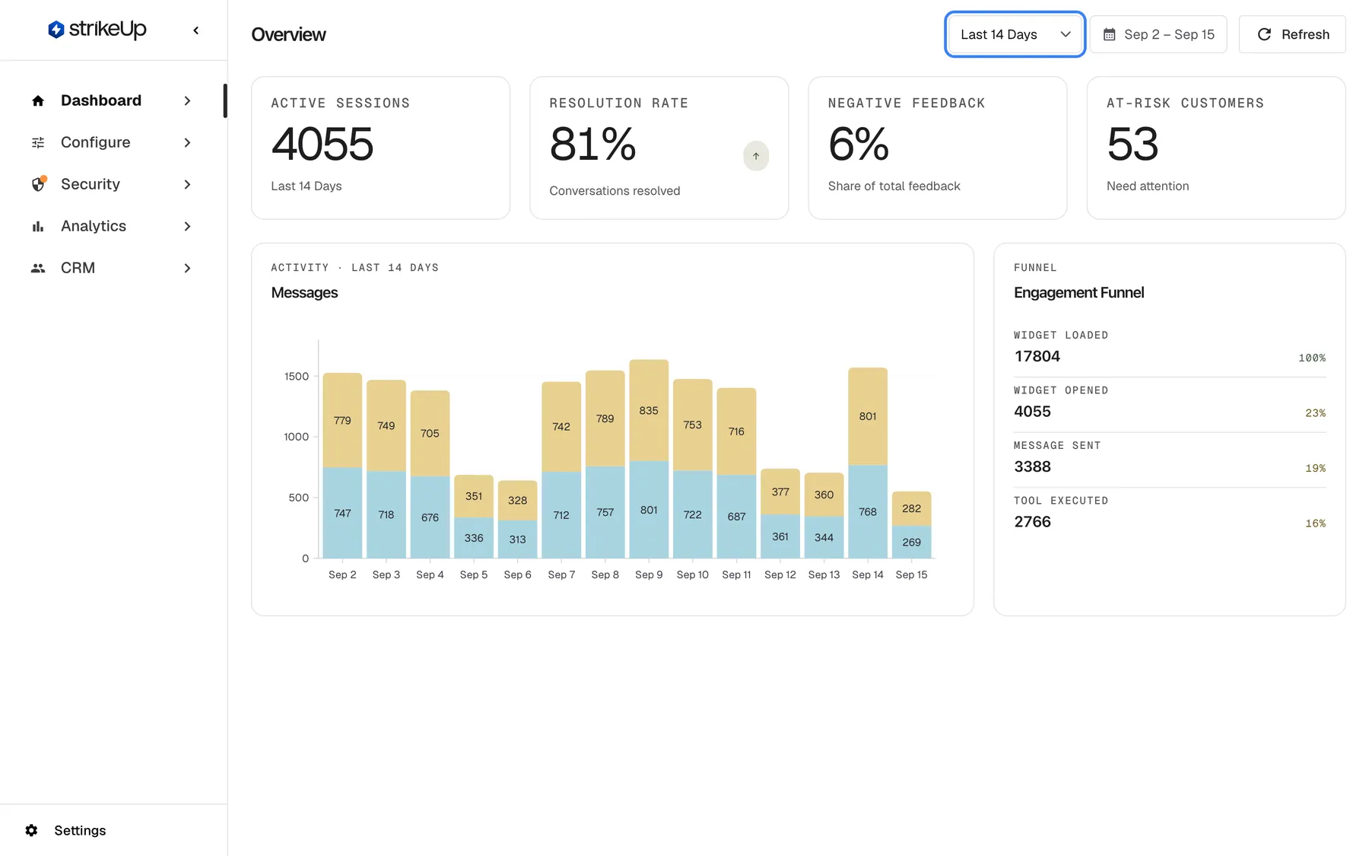Open the Dashboard menu item

[x=112, y=100]
